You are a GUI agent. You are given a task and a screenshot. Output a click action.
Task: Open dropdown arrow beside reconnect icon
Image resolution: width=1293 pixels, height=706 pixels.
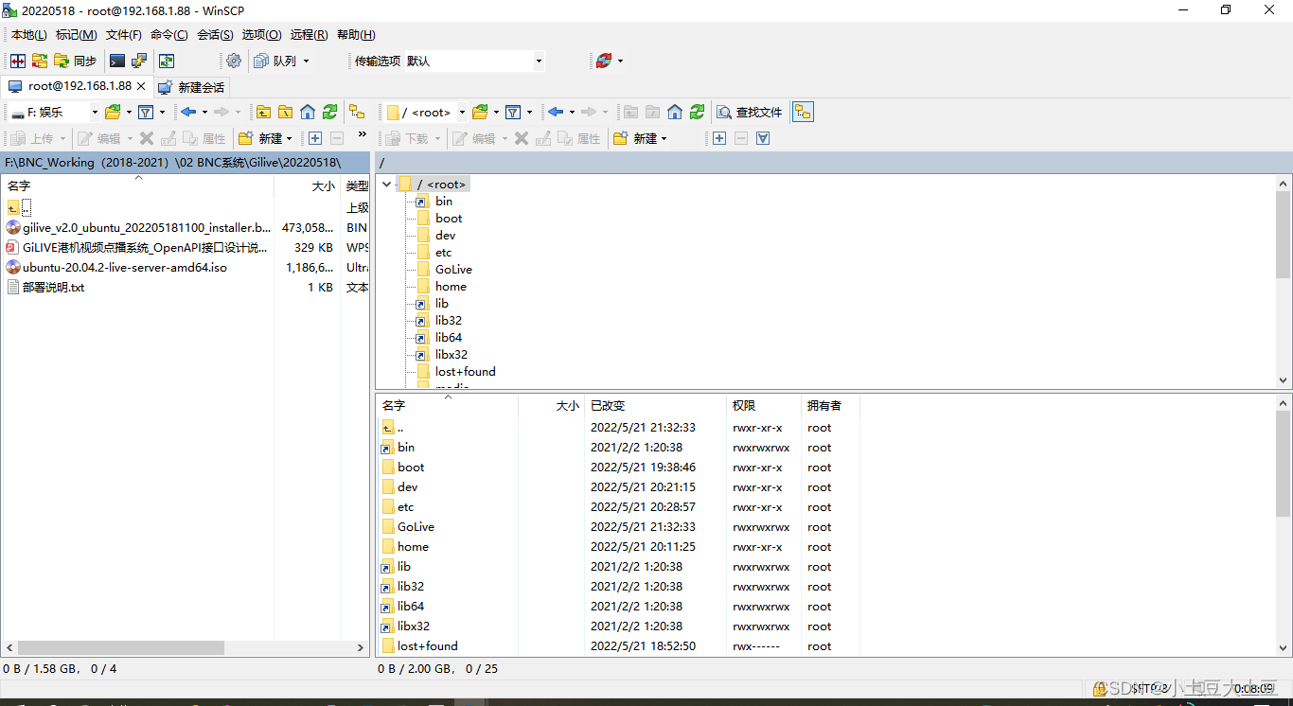620,61
